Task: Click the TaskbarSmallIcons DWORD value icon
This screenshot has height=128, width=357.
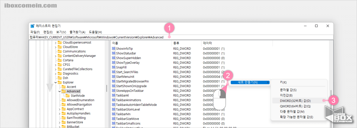Action: [113, 123]
